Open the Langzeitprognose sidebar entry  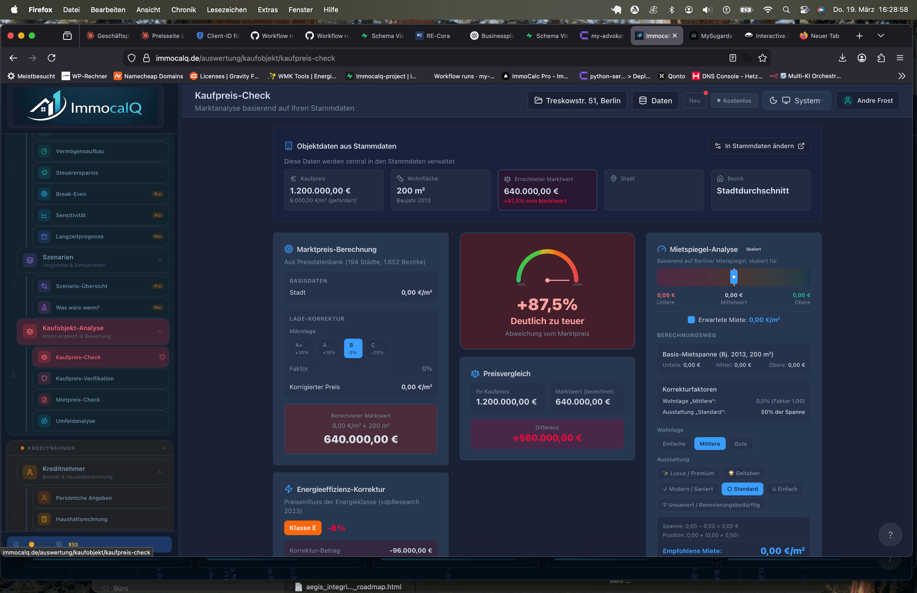101,237
